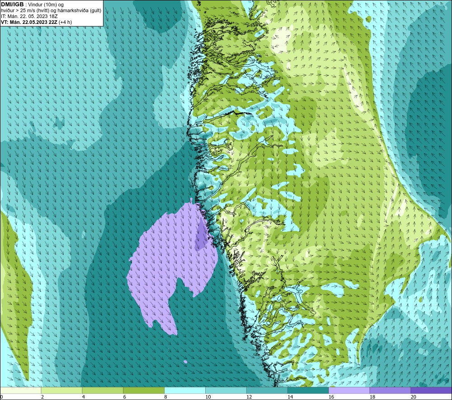The width and height of the screenshot is (452, 400).
Task: Click the "DMI/IGB : Vindur (10m) og" title line
Action: coord(32,5)
